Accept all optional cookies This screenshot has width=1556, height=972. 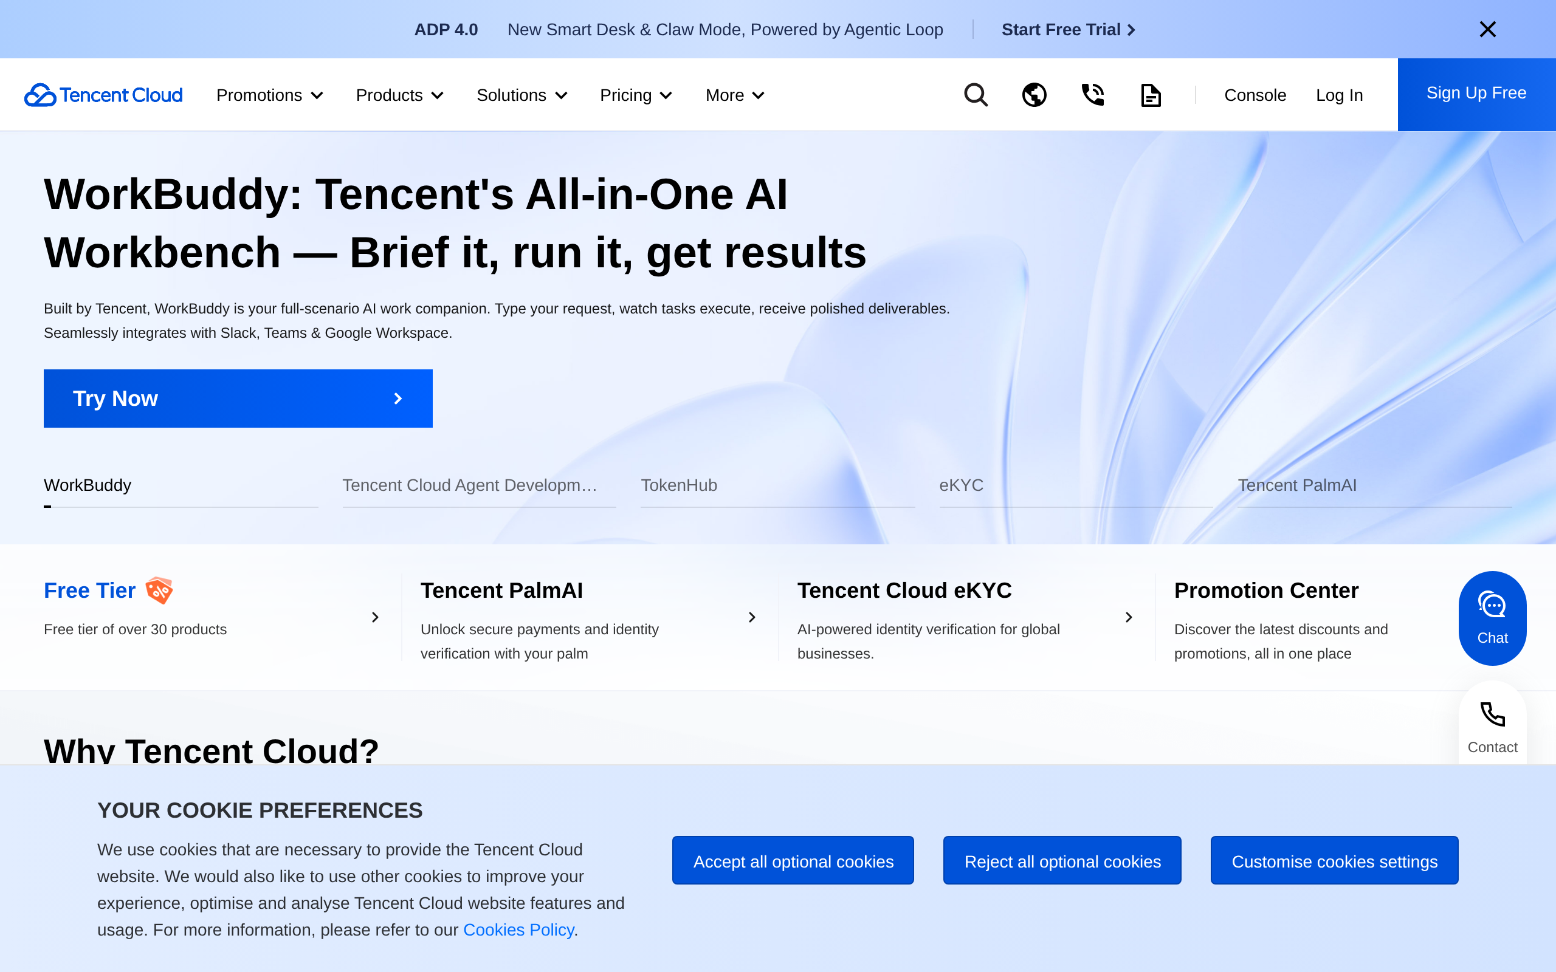[793, 860]
